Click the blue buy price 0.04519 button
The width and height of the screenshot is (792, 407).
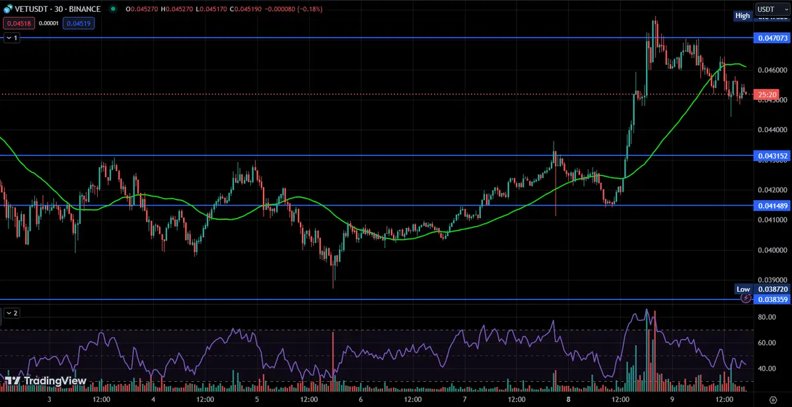79,23
